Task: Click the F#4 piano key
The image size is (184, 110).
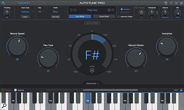Action: pos(125,98)
